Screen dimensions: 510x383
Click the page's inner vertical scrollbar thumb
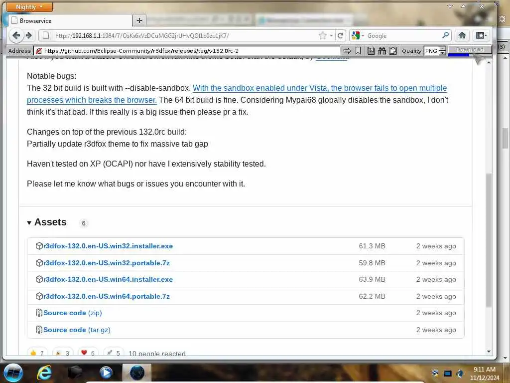[489, 240]
